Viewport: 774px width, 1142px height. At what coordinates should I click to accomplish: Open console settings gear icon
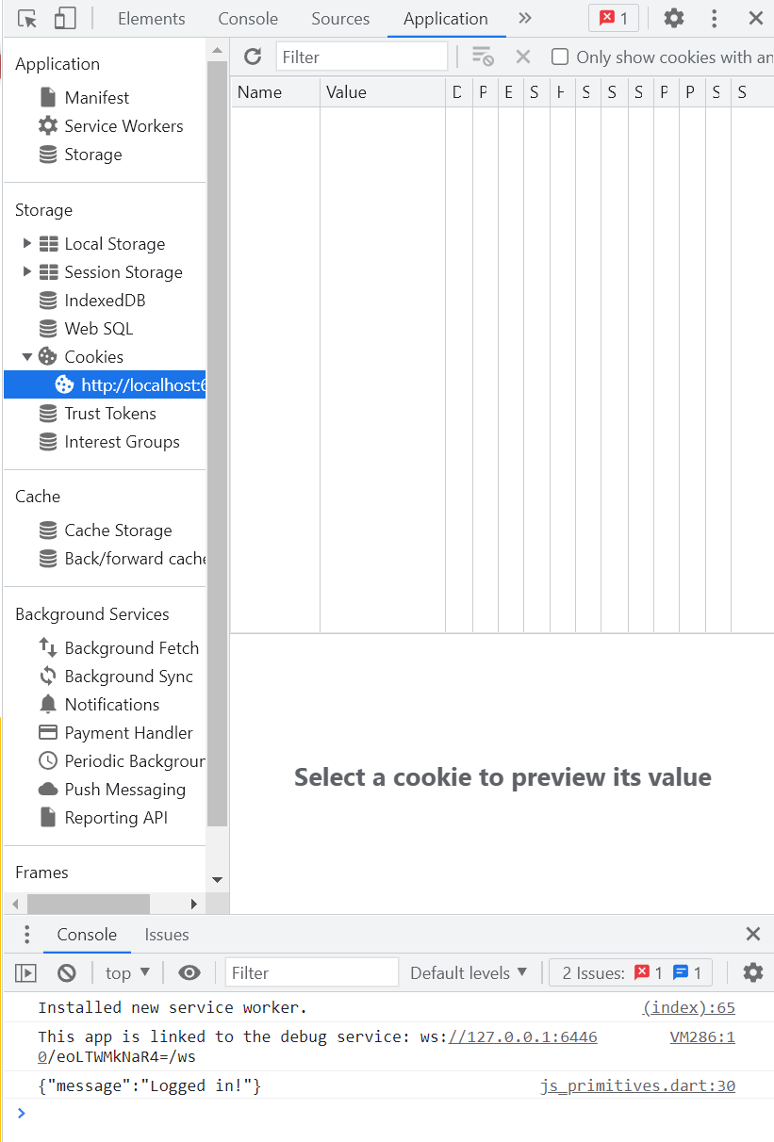tap(752, 972)
